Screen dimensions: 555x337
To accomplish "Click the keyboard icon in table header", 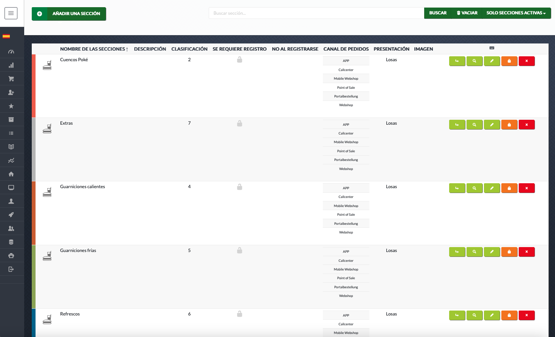I will pyautogui.click(x=492, y=48).
